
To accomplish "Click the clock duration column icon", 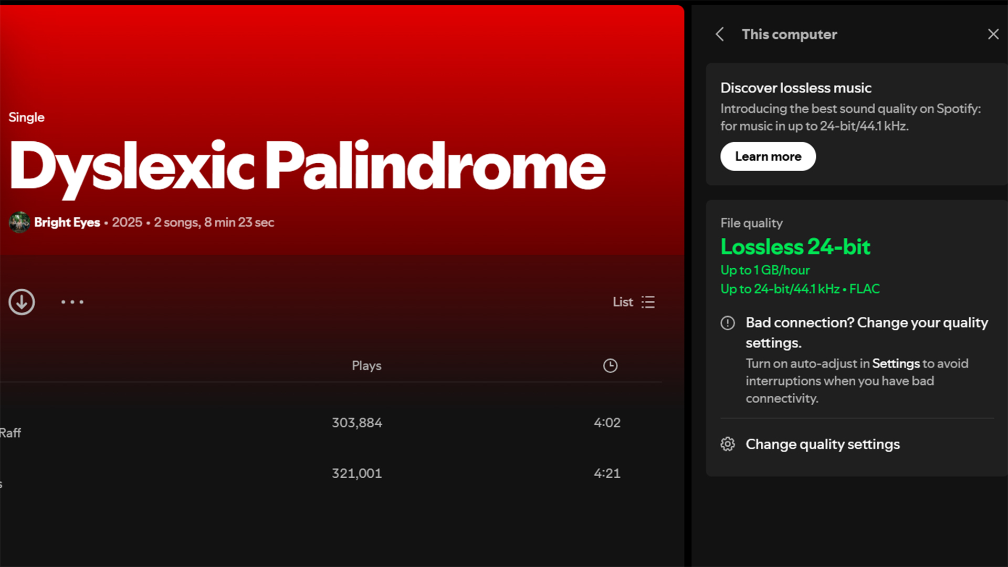I will tap(610, 366).
